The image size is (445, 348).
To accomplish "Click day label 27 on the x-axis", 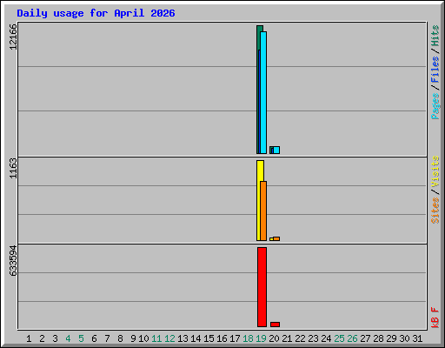I will point(365,338).
